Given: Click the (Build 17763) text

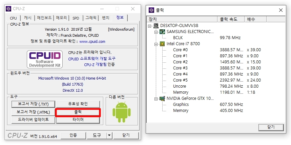Looking at the screenshot, I should pos(72,84).
